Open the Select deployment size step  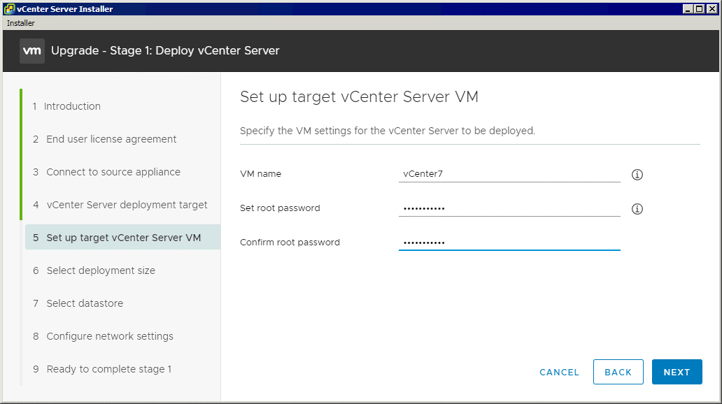coord(100,270)
